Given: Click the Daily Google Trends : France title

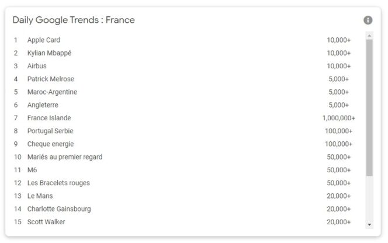Looking at the screenshot, I should click(74, 20).
